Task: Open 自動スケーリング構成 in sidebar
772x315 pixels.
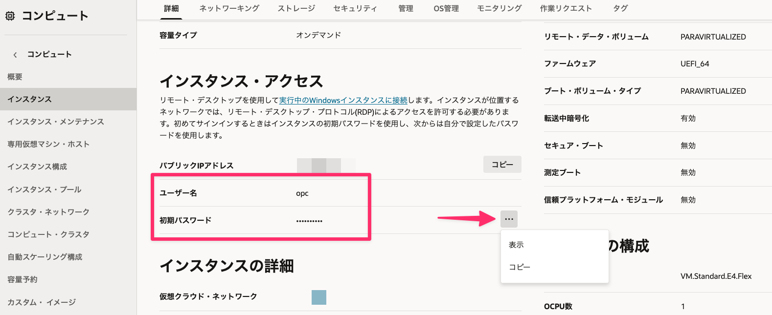Action: tap(45, 257)
